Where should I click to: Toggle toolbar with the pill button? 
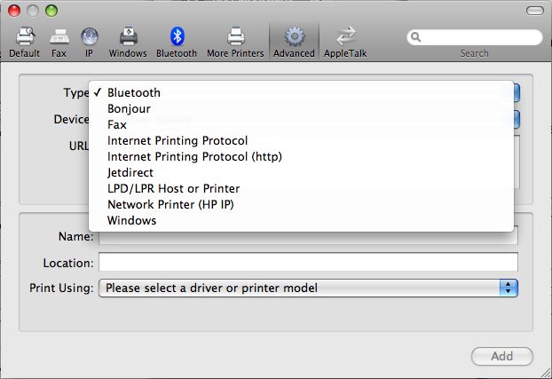(x=535, y=11)
